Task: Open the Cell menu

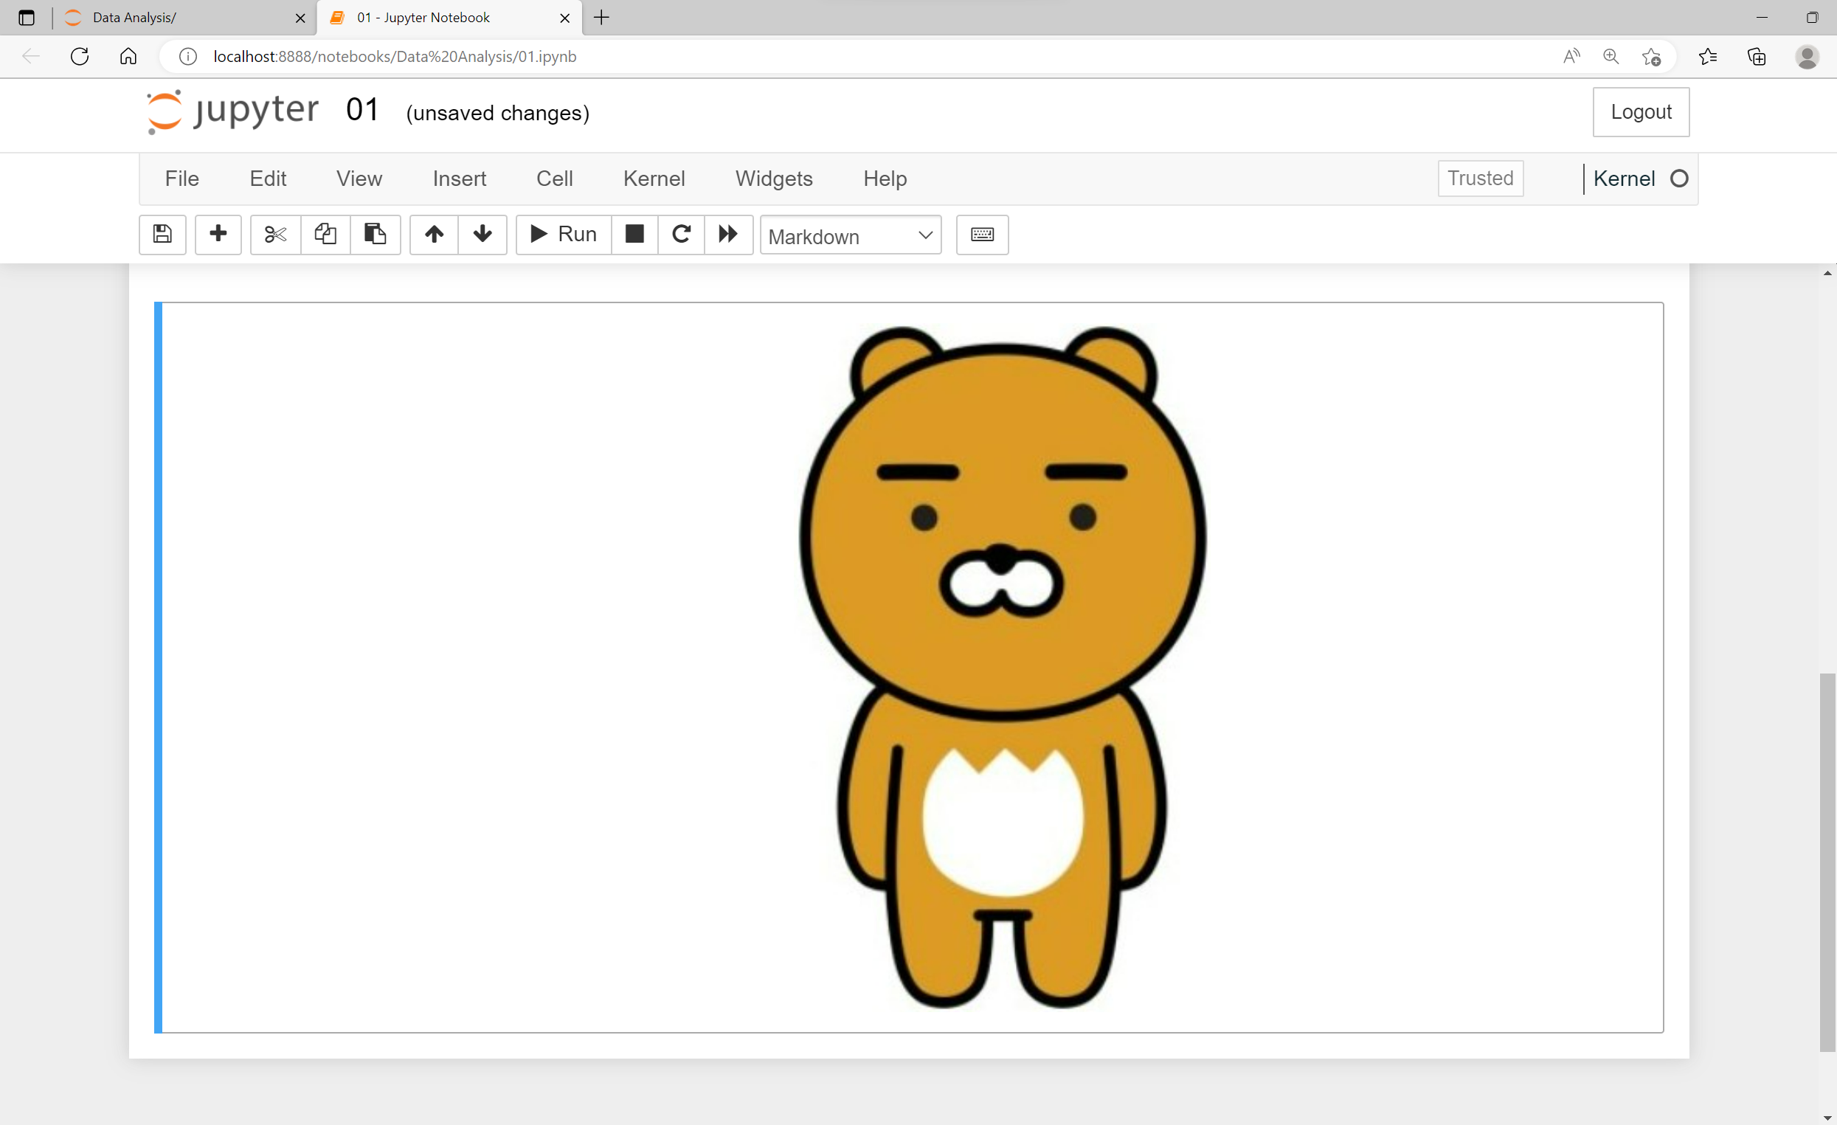Action: pyautogui.click(x=554, y=179)
